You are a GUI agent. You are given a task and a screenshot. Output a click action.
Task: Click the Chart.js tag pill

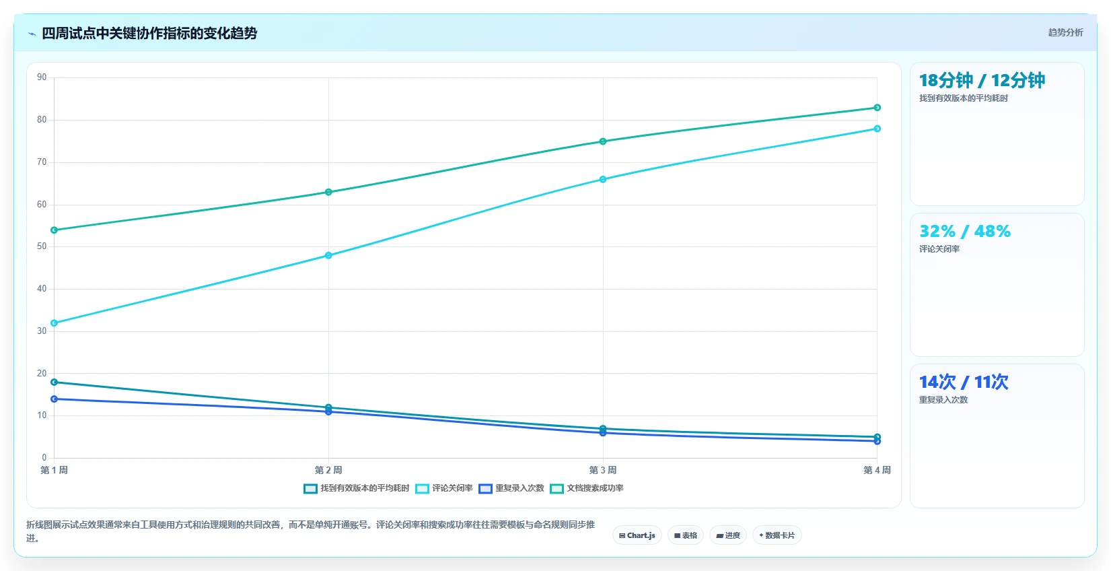click(637, 535)
